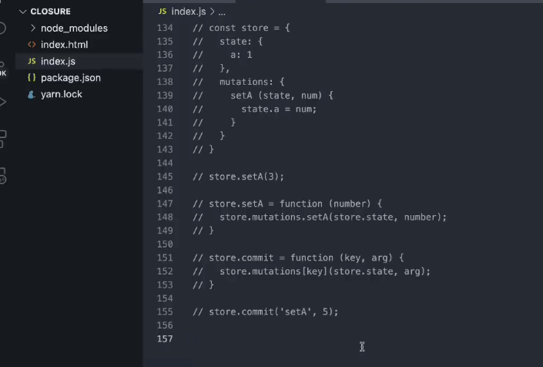This screenshot has height=367, width=543.
Task: Click the 'state: {' comment line
Action: (x=228, y=41)
